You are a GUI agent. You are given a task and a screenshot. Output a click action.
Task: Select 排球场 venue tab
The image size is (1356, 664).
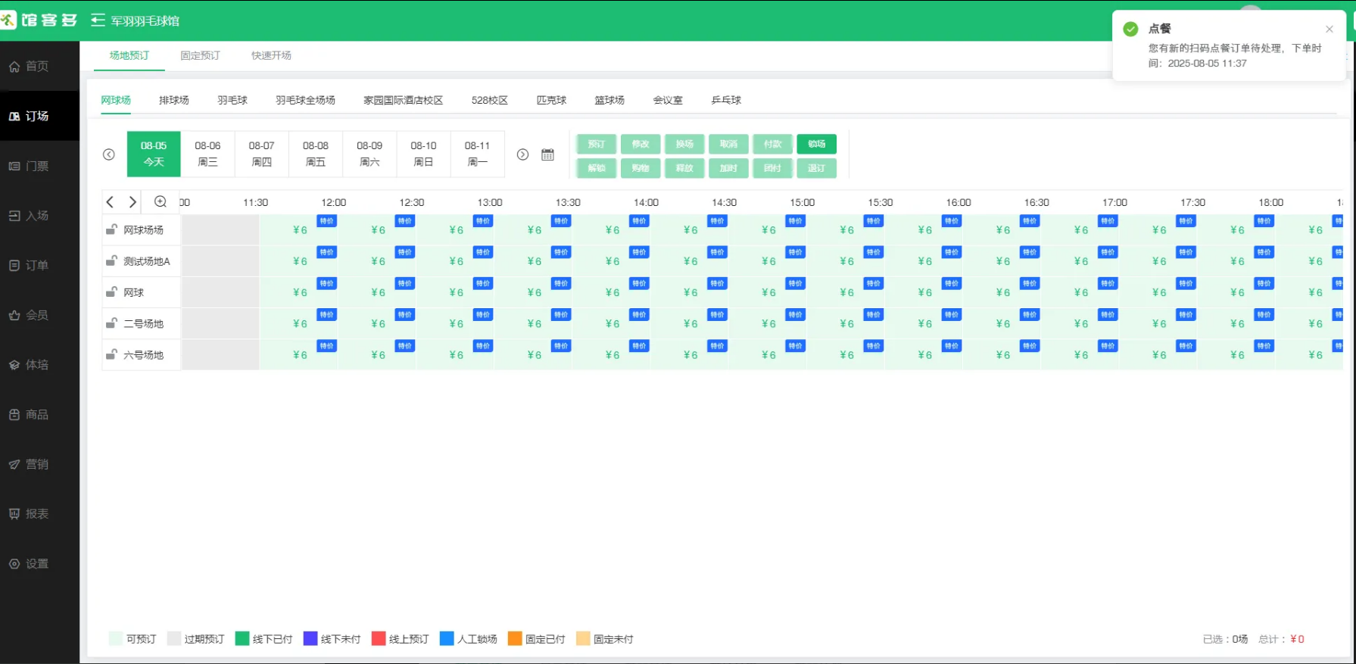pyautogui.click(x=174, y=100)
